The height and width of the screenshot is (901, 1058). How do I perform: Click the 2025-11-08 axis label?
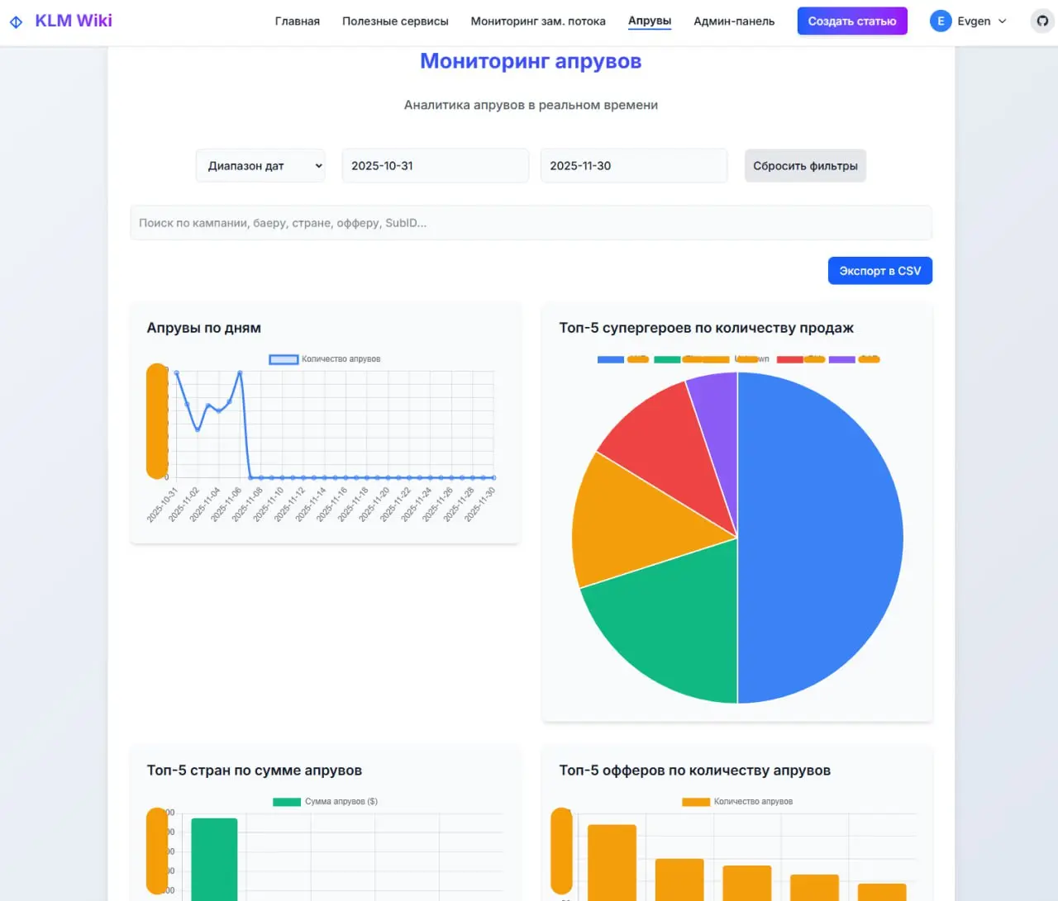pyautogui.click(x=247, y=504)
